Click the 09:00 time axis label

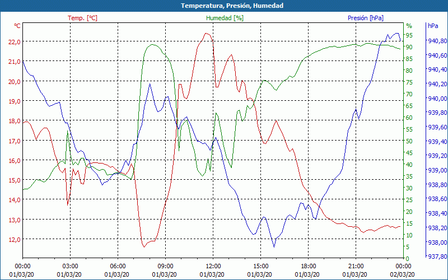[165, 267]
